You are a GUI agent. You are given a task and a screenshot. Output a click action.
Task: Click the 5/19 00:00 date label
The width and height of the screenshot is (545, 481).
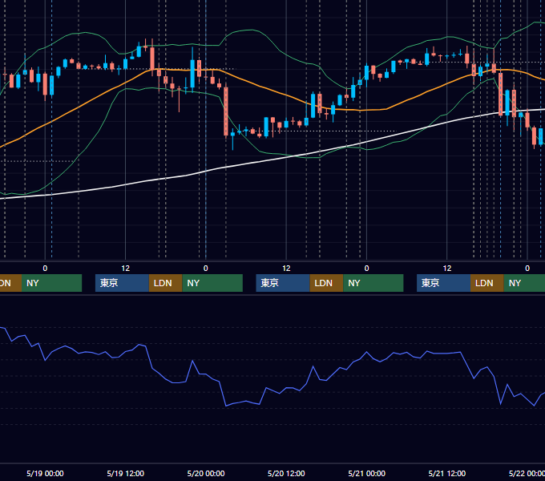click(x=45, y=473)
